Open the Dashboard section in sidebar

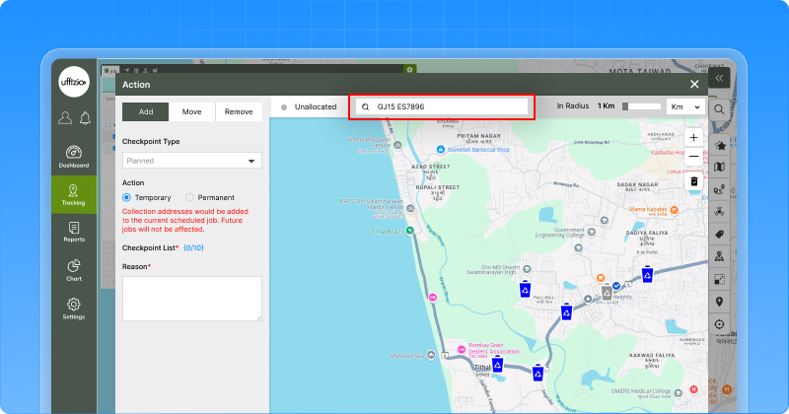click(74, 156)
